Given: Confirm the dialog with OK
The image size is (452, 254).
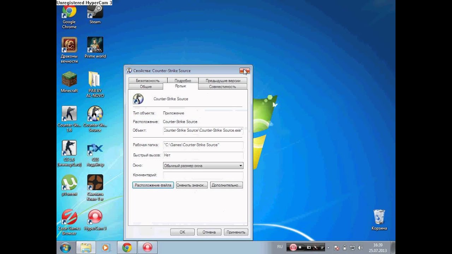Looking at the screenshot, I should coord(182,232).
